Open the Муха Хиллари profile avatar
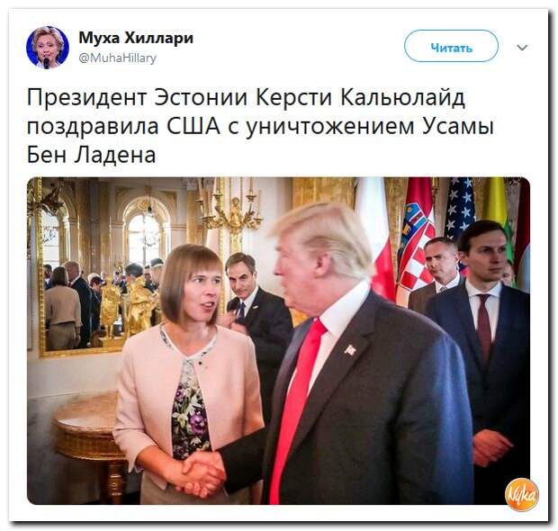 pyautogui.click(x=48, y=48)
